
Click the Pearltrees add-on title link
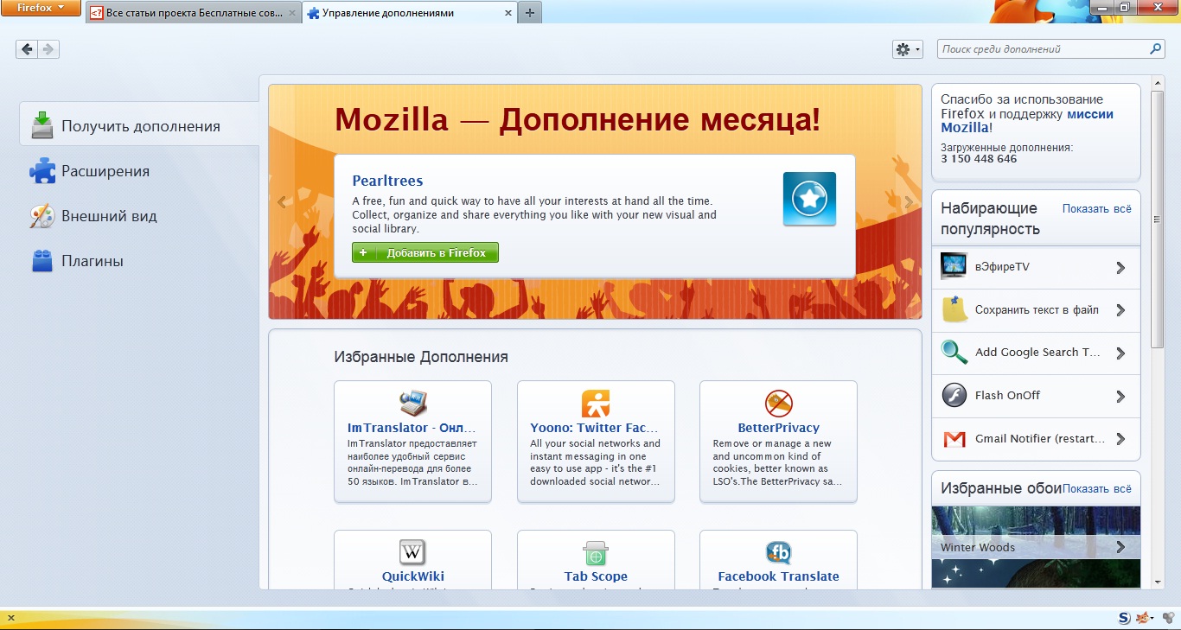pyautogui.click(x=387, y=181)
